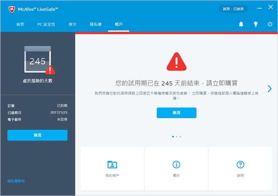The image size is (278, 196).
Task: Select the second carousel dot
Action: 177,137
